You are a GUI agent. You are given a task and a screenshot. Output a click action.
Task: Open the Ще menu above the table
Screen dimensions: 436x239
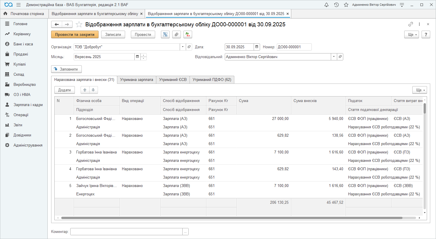click(x=420, y=90)
